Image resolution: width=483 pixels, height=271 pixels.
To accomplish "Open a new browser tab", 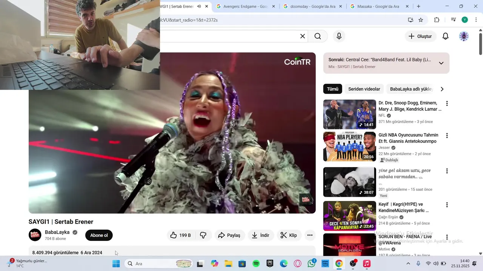I will point(418,6).
